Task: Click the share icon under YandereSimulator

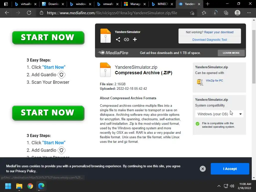Action: [x=118, y=39]
